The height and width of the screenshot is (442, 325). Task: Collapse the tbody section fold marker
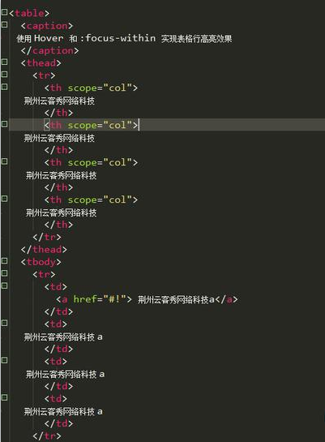tap(4, 261)
